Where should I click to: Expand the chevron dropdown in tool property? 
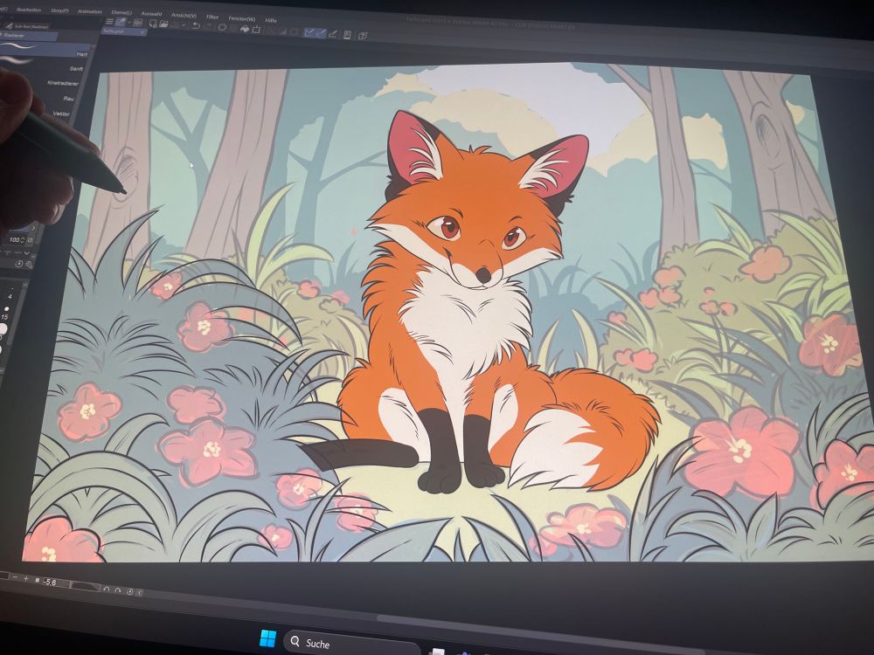(x=26, y=253)
